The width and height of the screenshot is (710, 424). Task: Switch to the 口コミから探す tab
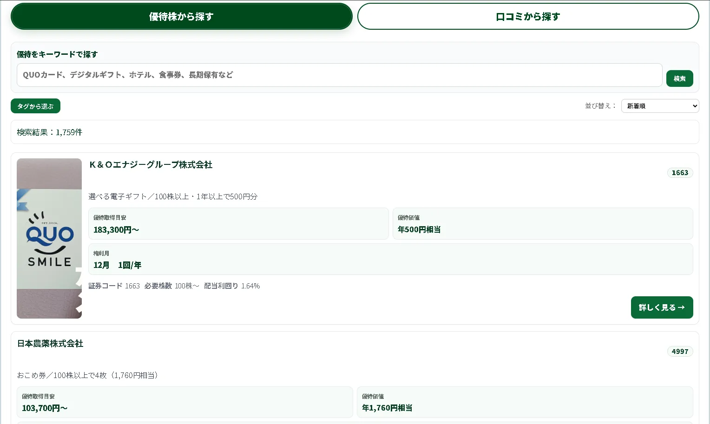(528, 16)
